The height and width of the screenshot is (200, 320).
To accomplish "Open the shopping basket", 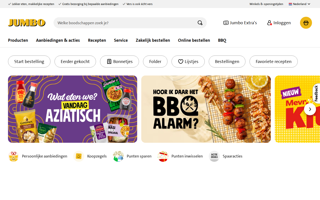I will pos(306,23).
